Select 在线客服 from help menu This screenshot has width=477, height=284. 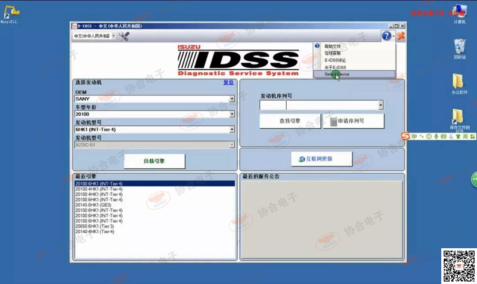(x=333, y=53)
